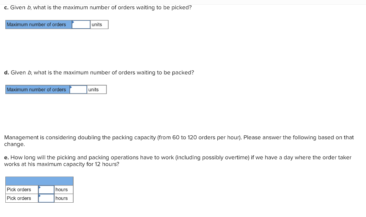Click the answer field for question c
The image size is (366, 217).
tap(81, 25)
